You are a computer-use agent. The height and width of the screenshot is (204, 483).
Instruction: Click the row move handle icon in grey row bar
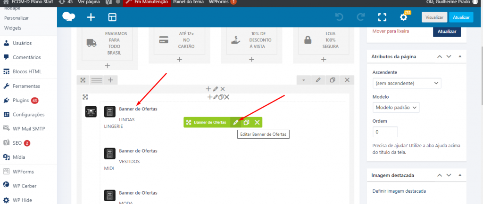[83, 80]
